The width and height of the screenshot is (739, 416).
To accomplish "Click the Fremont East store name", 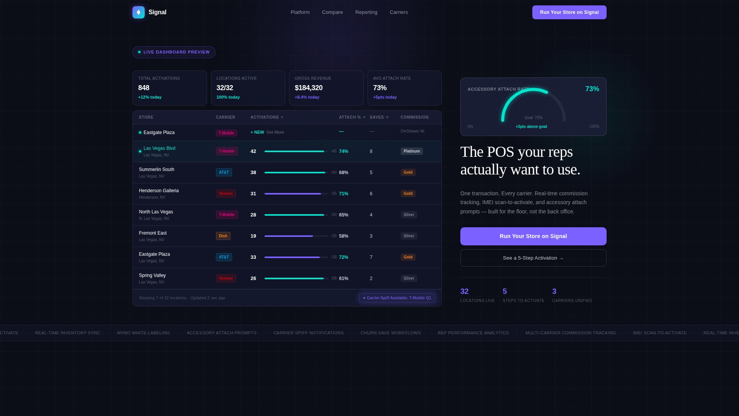I will tap(152, 233).
